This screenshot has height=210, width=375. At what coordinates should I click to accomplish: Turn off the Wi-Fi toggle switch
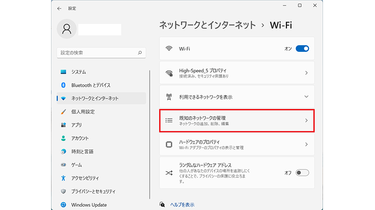click(x=302, y=49)
